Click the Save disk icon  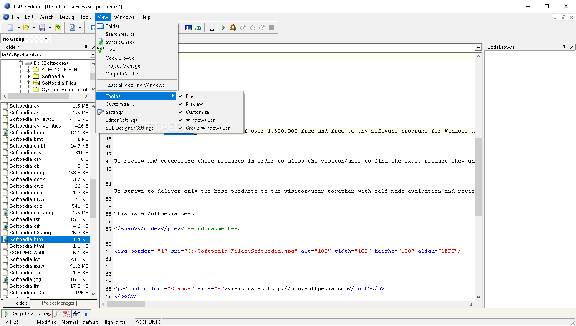(x=42, y=28)
